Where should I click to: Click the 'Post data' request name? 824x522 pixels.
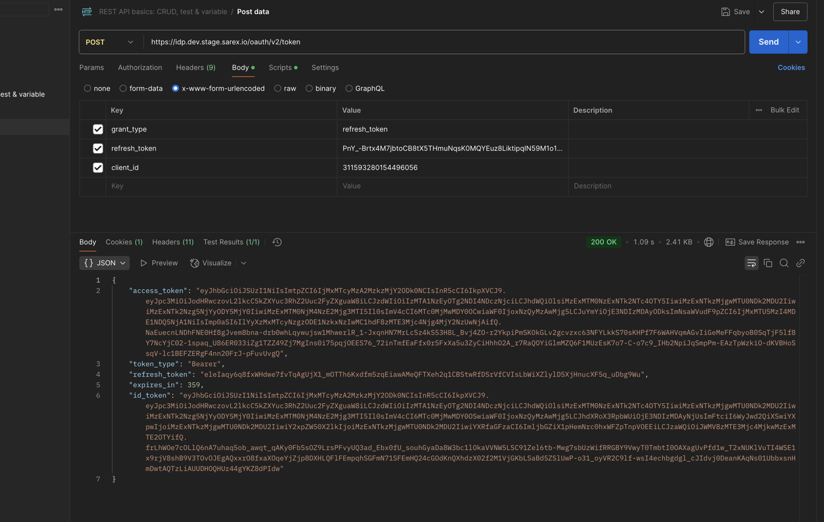pos(253,12)
